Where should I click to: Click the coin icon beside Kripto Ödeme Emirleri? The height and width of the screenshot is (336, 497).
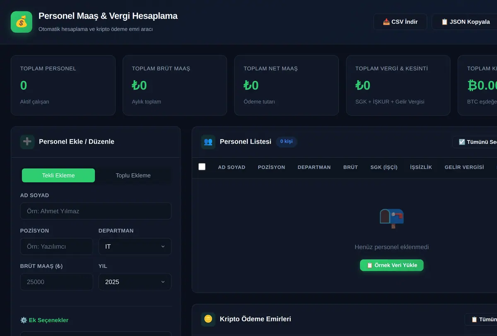tap(208, 319)
